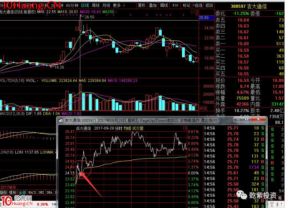Click the red diamond icon above chart
This screenshot has width=286, height=208.
pyautogui.click(x=192, y=12)
